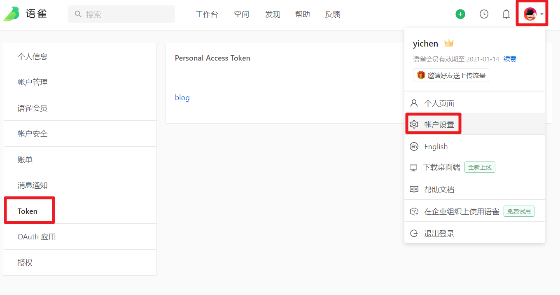Click the green Yuque bird logo
Image resolution: width=560 pixels, height=295 pixels.
(x=12, y=14)
